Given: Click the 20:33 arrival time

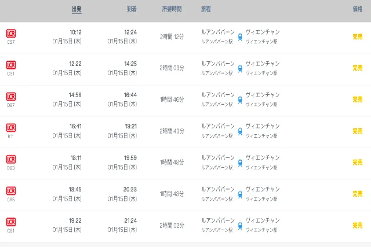Looking at the screenshot, I should 130,189.
